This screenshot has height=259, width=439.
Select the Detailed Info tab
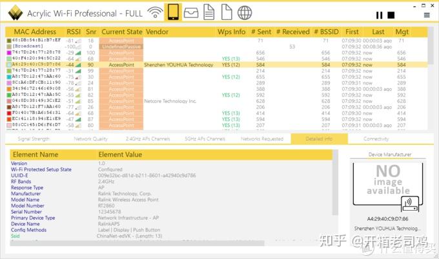319,139
